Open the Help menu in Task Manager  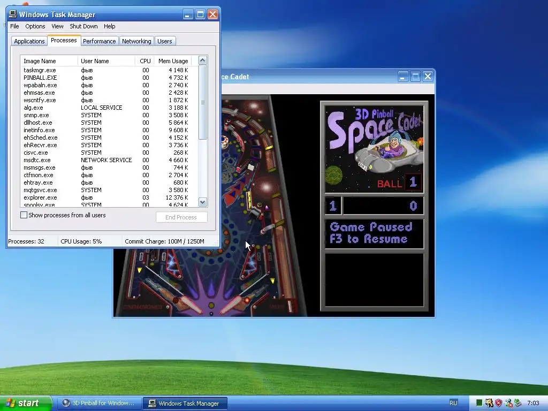(109, 26)
